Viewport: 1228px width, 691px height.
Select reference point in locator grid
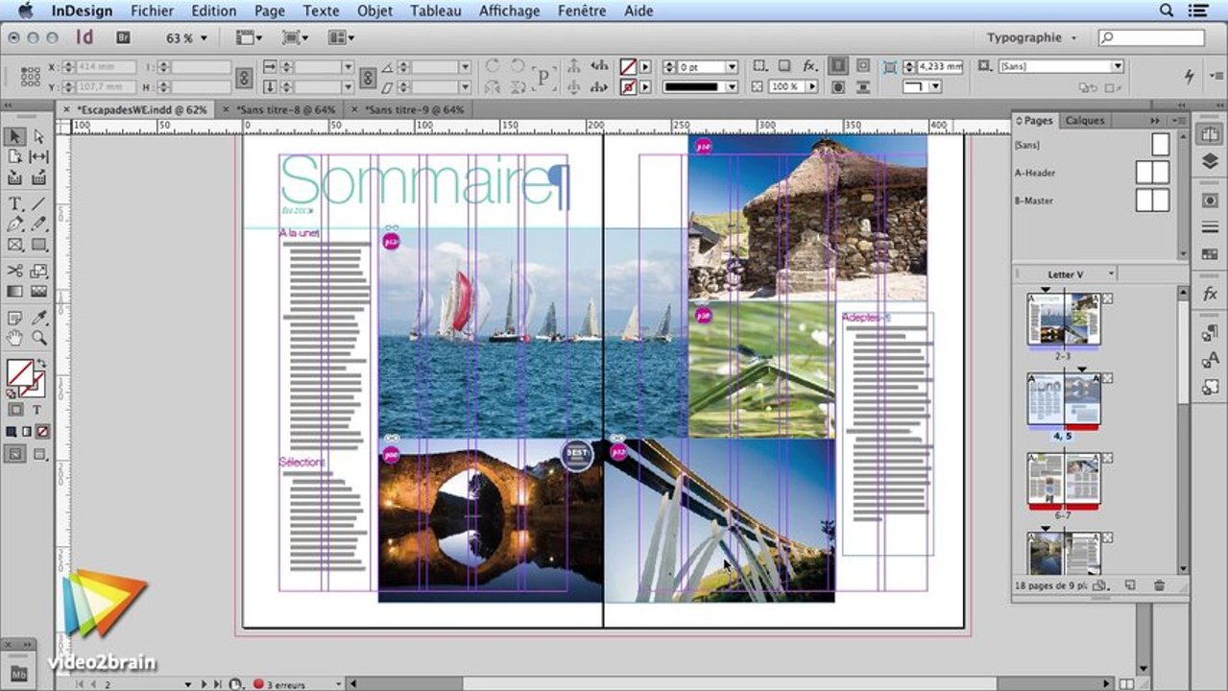pyautogui.click(x=30, y=76)
